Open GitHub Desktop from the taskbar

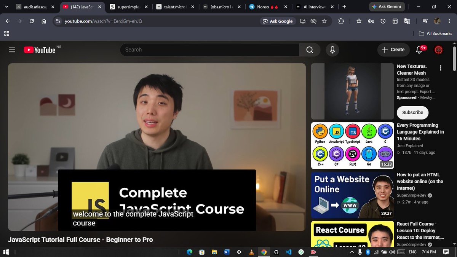[x=276, y=252]
